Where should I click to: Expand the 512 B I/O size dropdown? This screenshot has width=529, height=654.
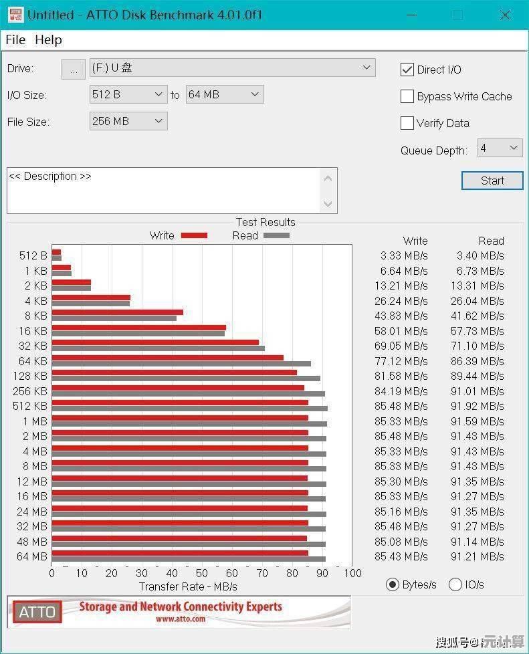[x=128, y=95]
